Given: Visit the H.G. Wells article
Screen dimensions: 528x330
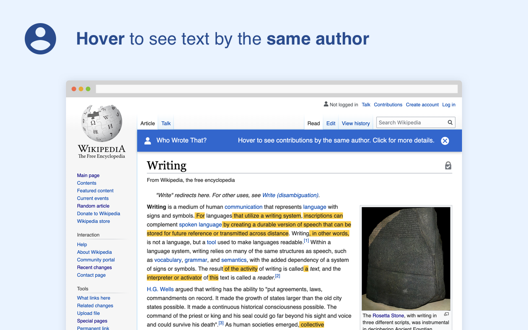Looking at the screenshot, I should 160,289.
